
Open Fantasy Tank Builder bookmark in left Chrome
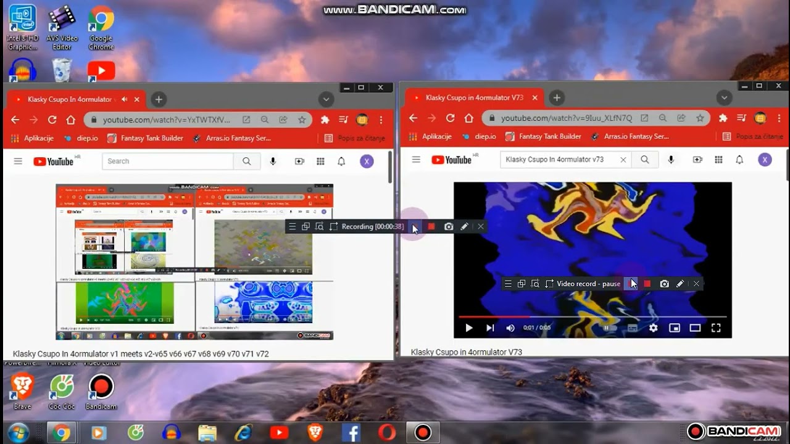[145, 138]
